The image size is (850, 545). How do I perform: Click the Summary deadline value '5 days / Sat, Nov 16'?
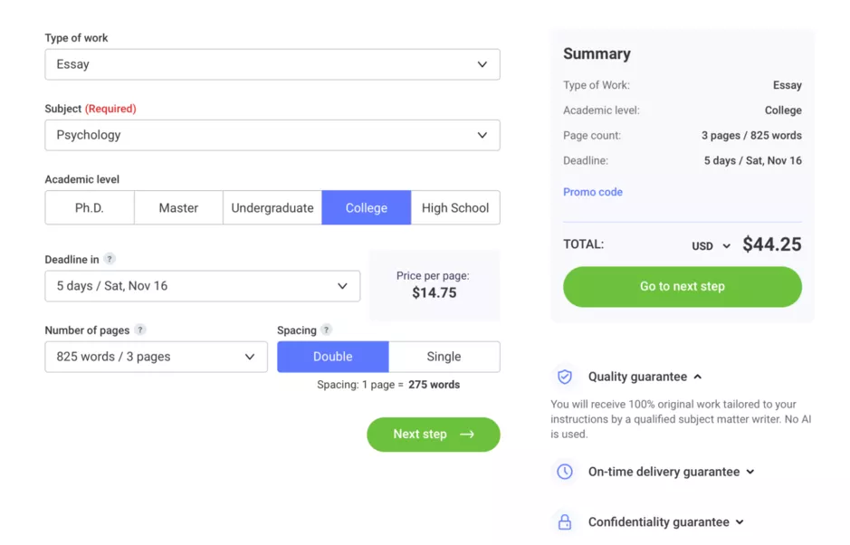pyautogui.click(x=752, y=160)
